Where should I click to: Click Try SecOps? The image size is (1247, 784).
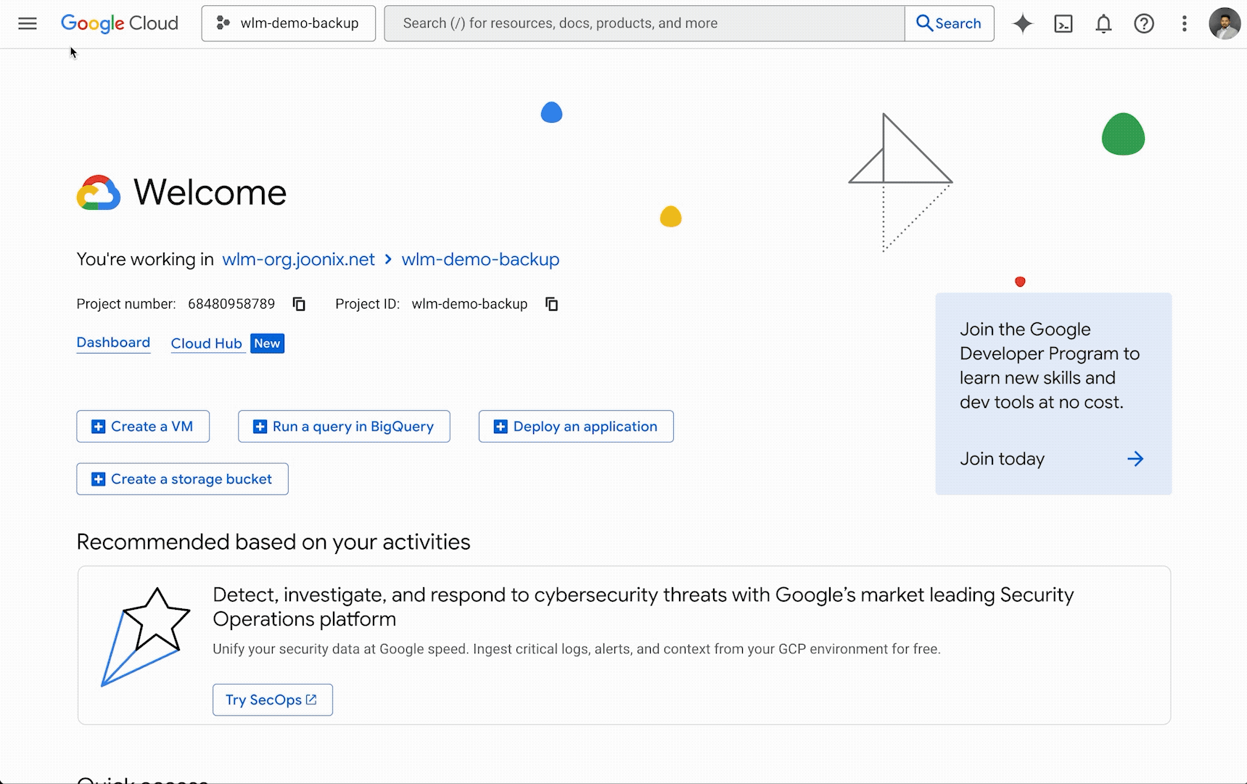click(272, 699)
